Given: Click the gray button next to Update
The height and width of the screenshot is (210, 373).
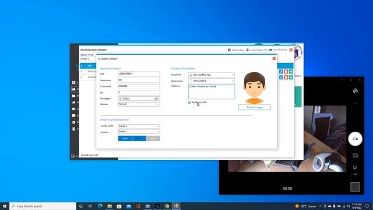Looking at the screenshot, I should click(x=153, y=138).
